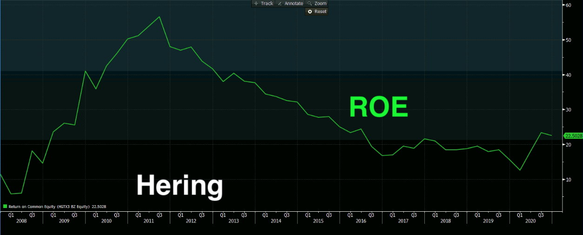Click the Reset zoom button
Image resolution: width=583 pixels, height=235 pixels.
[316, 12]
